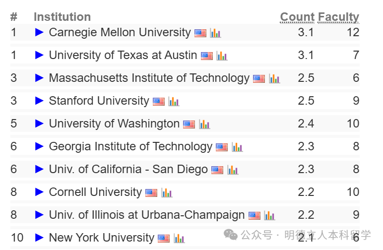This screenshot has width=383, height=250.
Task: Open chart icon for Georgia Institute of Technology
Action: point(237,147)
